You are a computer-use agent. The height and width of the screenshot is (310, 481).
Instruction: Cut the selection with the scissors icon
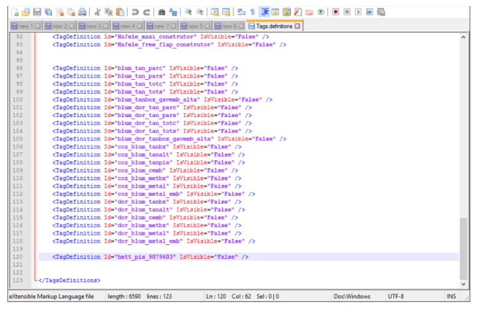[97, 12]
